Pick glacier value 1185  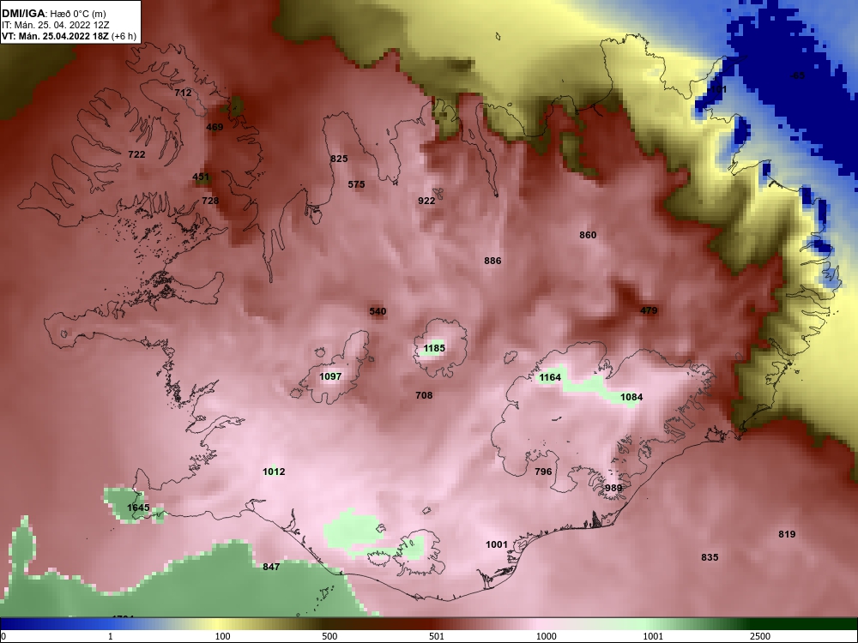tap(434, 348)
